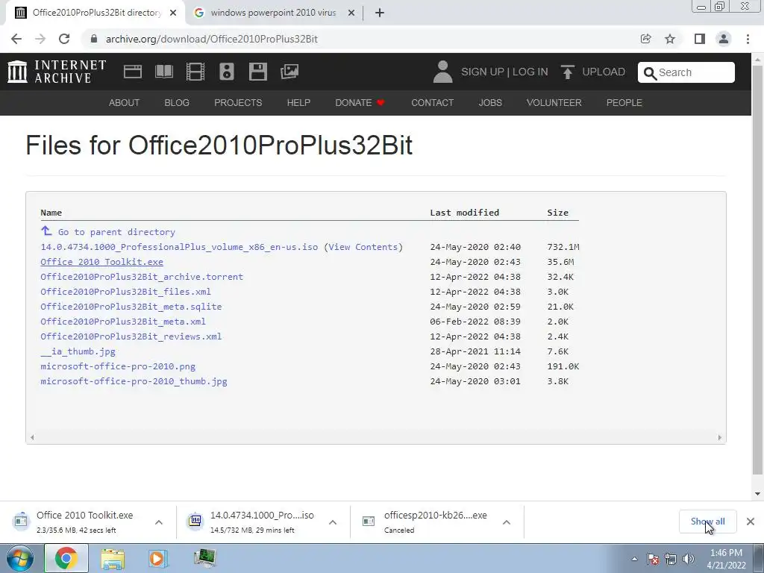Click the Go to parent directory arrow icon
The image size is (764, 573).
tap(46, 231)
